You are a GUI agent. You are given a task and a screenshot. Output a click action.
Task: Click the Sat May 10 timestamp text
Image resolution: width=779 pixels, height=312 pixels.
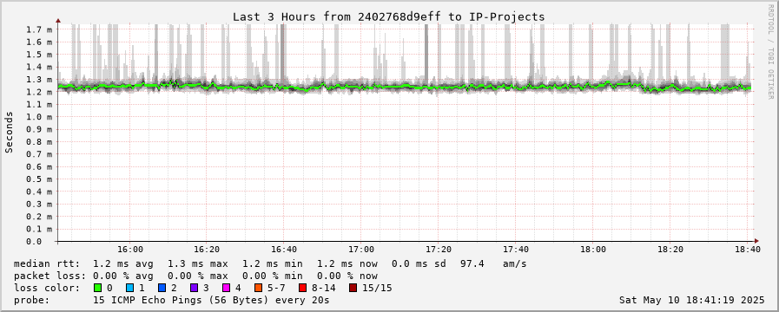pos(692,300)
